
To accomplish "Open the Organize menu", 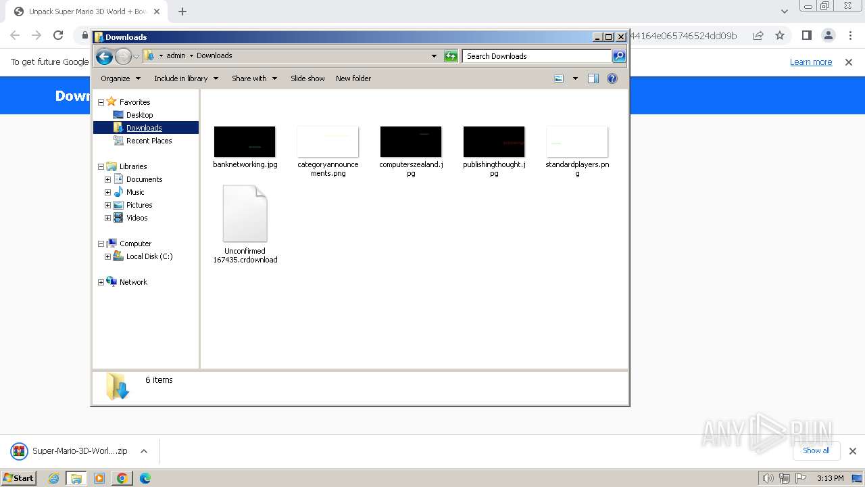I will (120, 78).
